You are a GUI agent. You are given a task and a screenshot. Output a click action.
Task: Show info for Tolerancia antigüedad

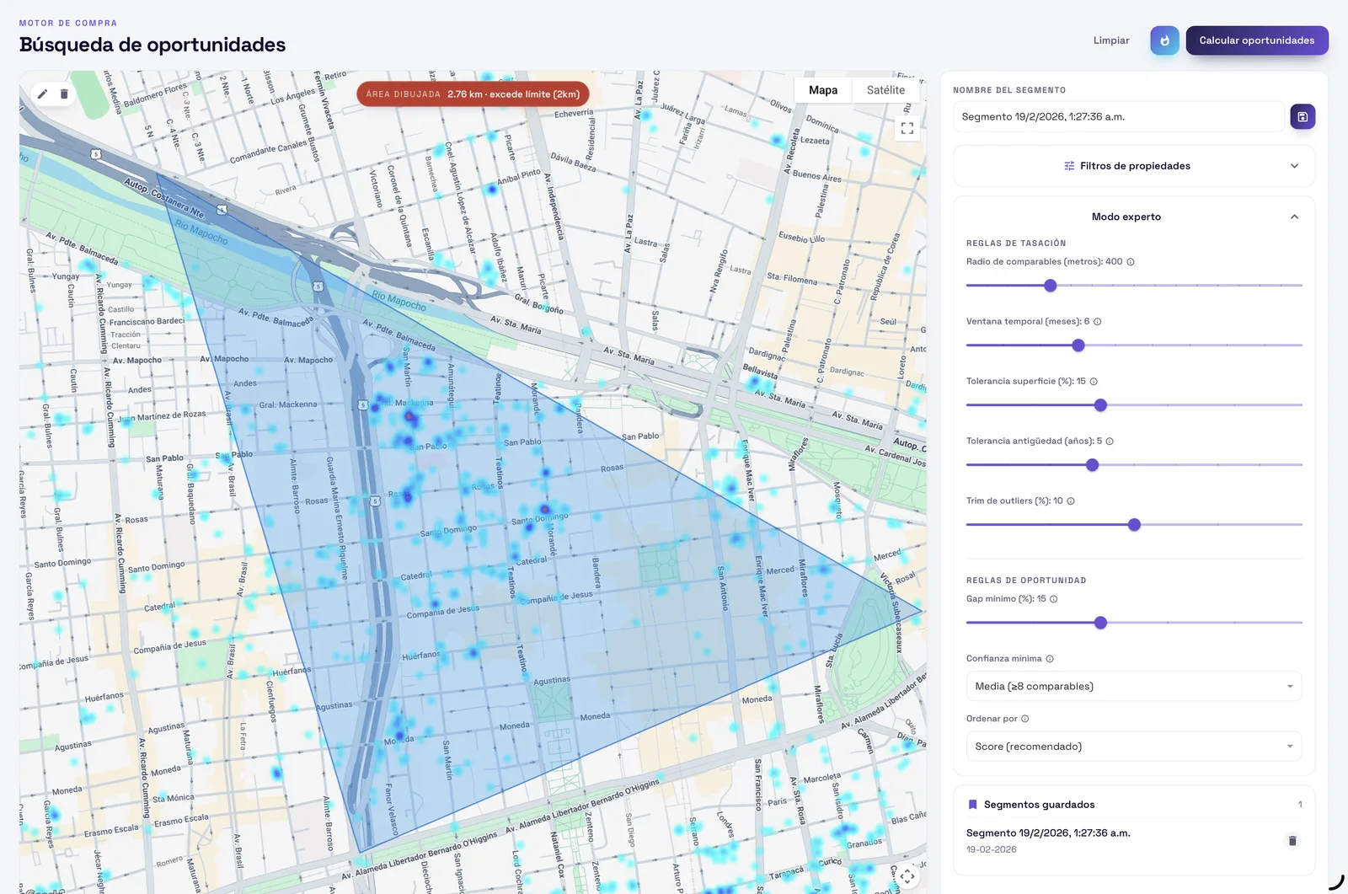coord(1110,442)
